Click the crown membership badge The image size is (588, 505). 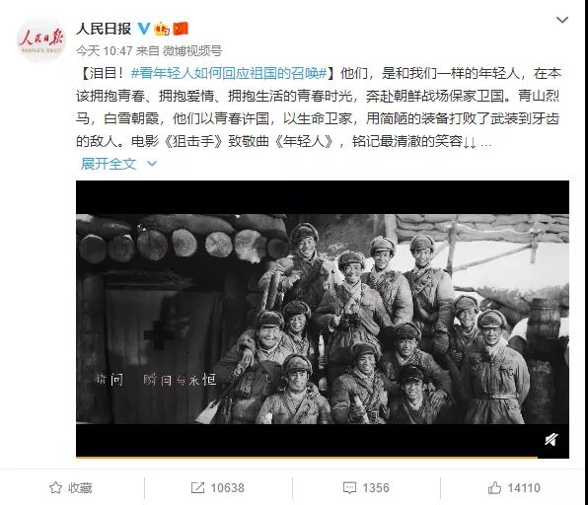(162, 29)
